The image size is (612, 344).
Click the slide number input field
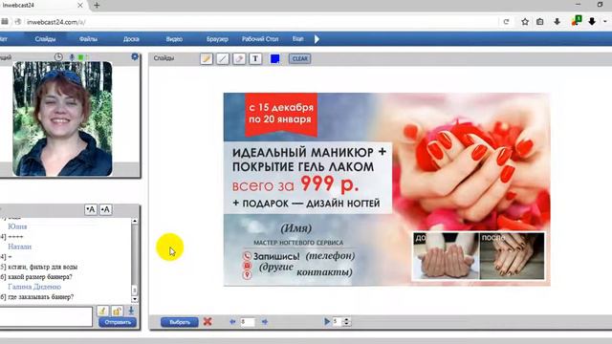pyautogui.click(x=248, y=322)
